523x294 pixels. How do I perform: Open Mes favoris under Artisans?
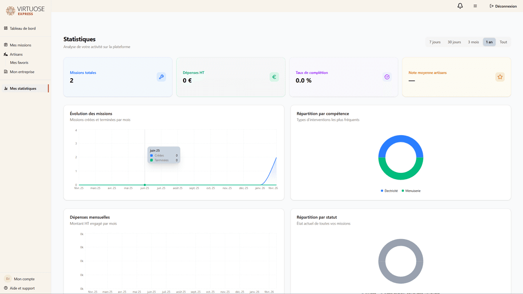point(19,63)
